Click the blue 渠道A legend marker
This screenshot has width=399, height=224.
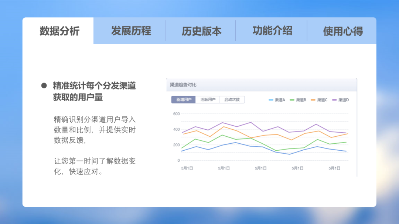[271, 99]
